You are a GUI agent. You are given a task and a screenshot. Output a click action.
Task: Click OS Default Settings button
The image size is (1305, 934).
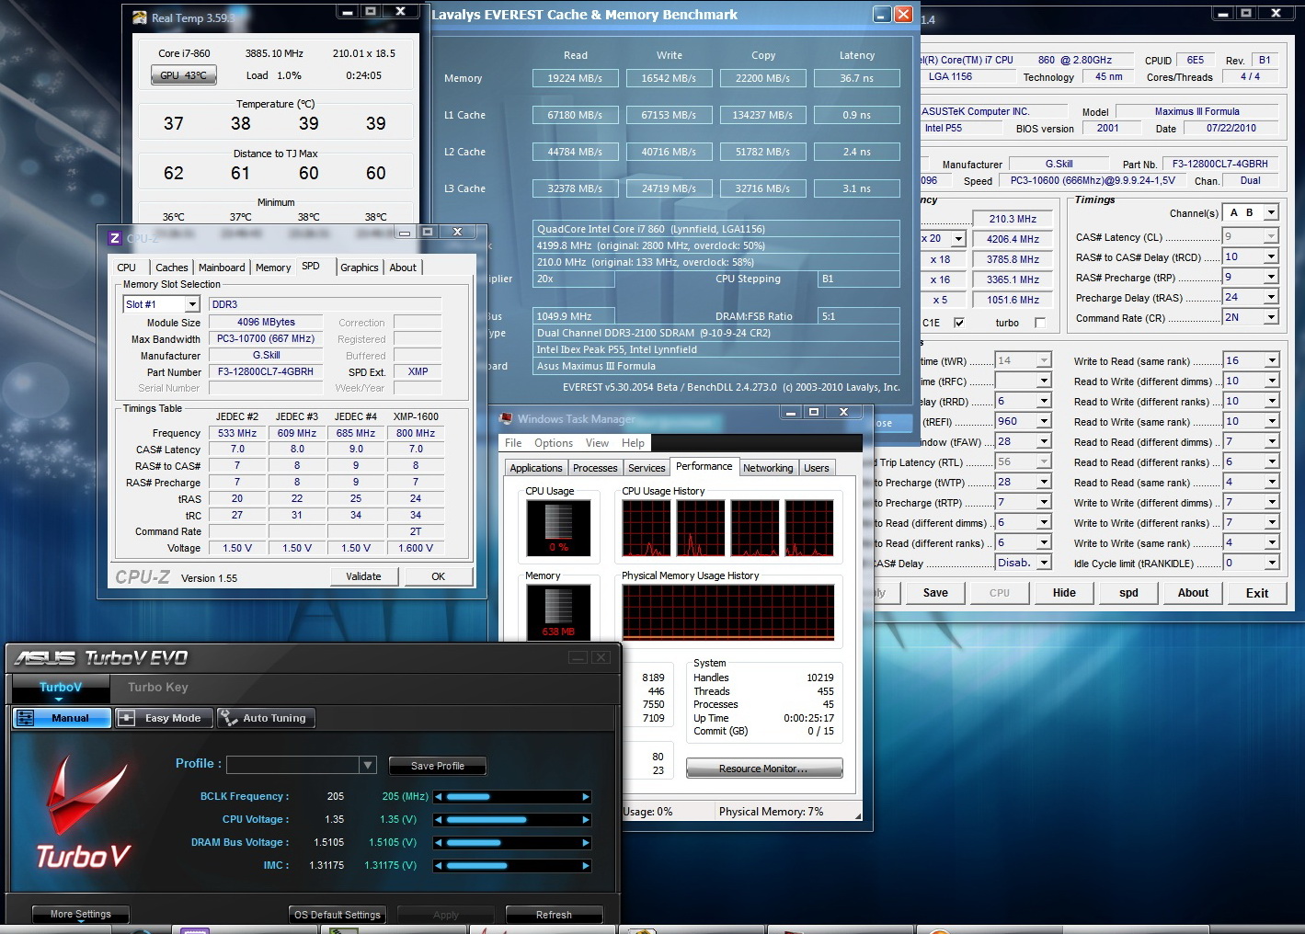[x=337, y=915]
